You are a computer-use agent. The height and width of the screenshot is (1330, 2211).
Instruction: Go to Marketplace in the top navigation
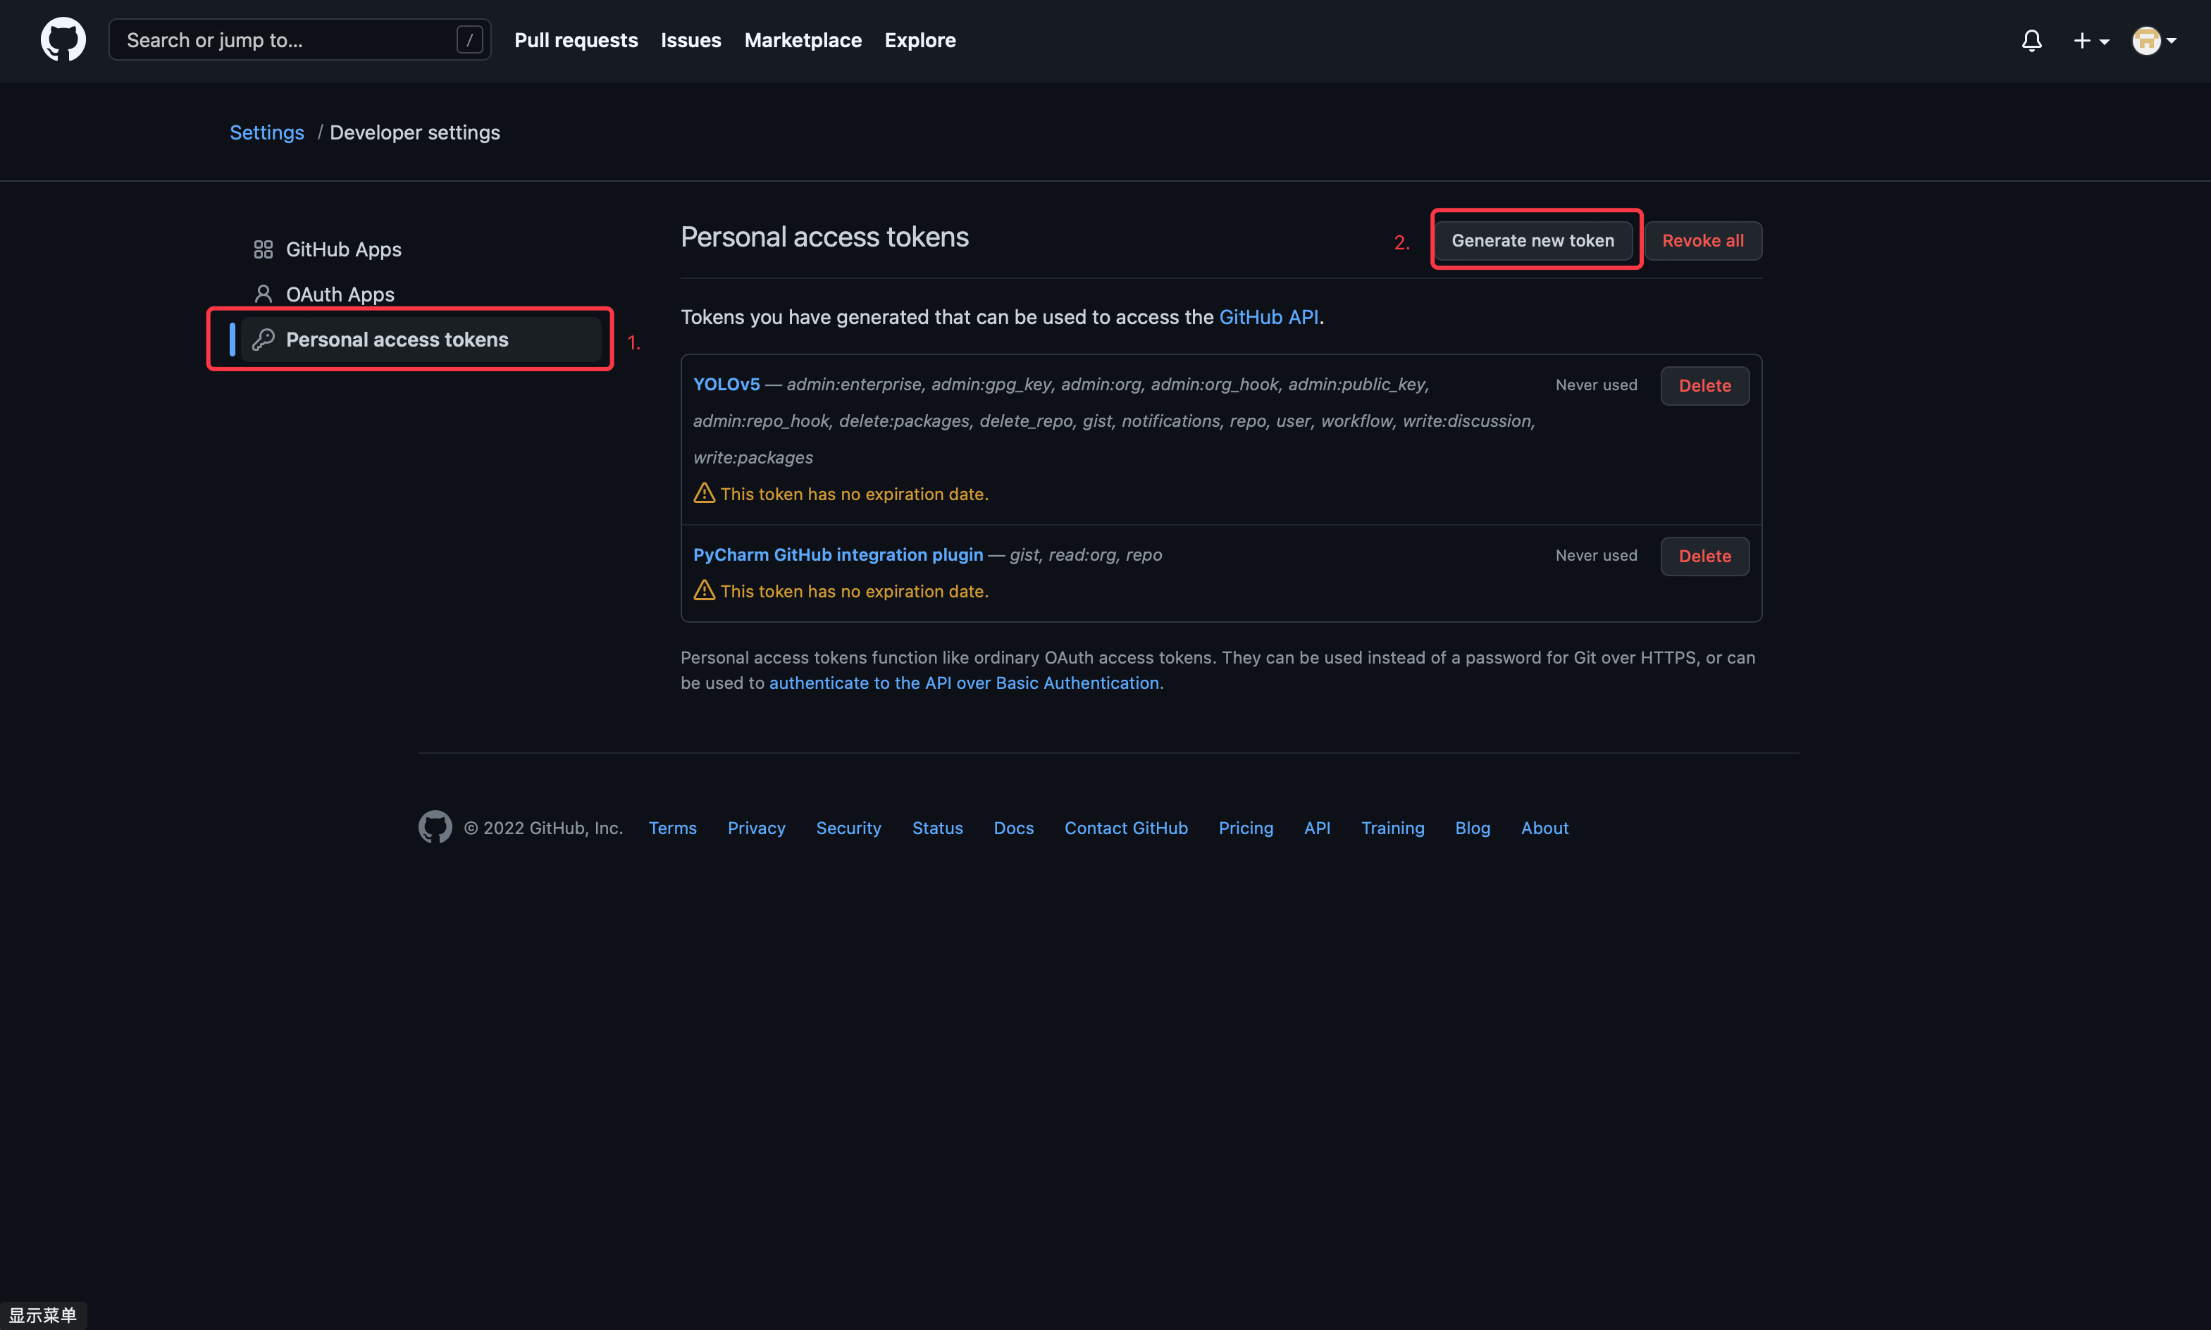[802, 40]
